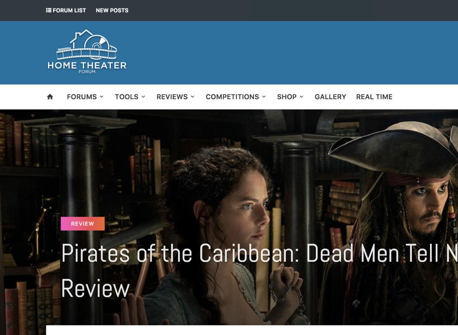Expand the Reviews dropdown chevron
Screen dimensions: 458x335
click(x=192, y=97)
